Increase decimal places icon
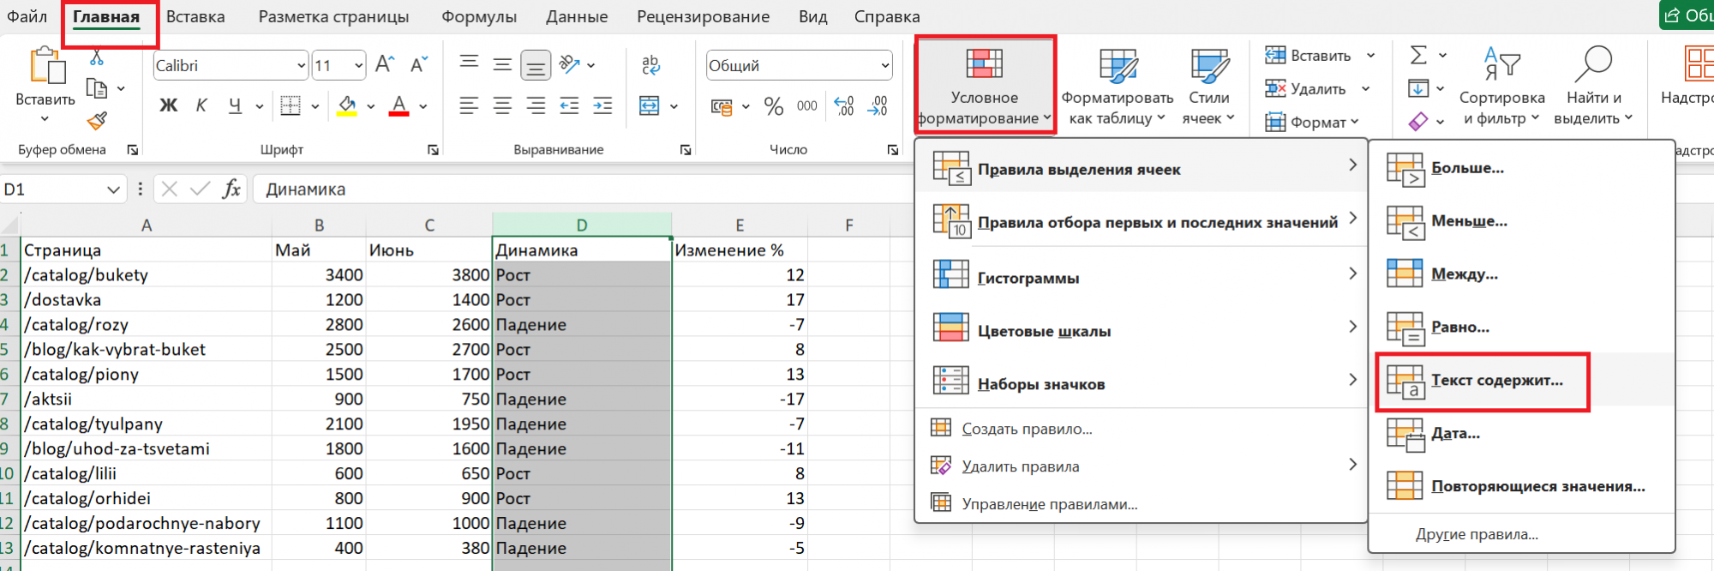Image resolution: width=1714 pixels, height=571 pixels. pos(844,106)
